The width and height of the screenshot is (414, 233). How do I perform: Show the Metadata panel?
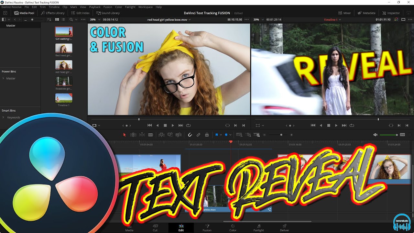click(x=366, y=13)
